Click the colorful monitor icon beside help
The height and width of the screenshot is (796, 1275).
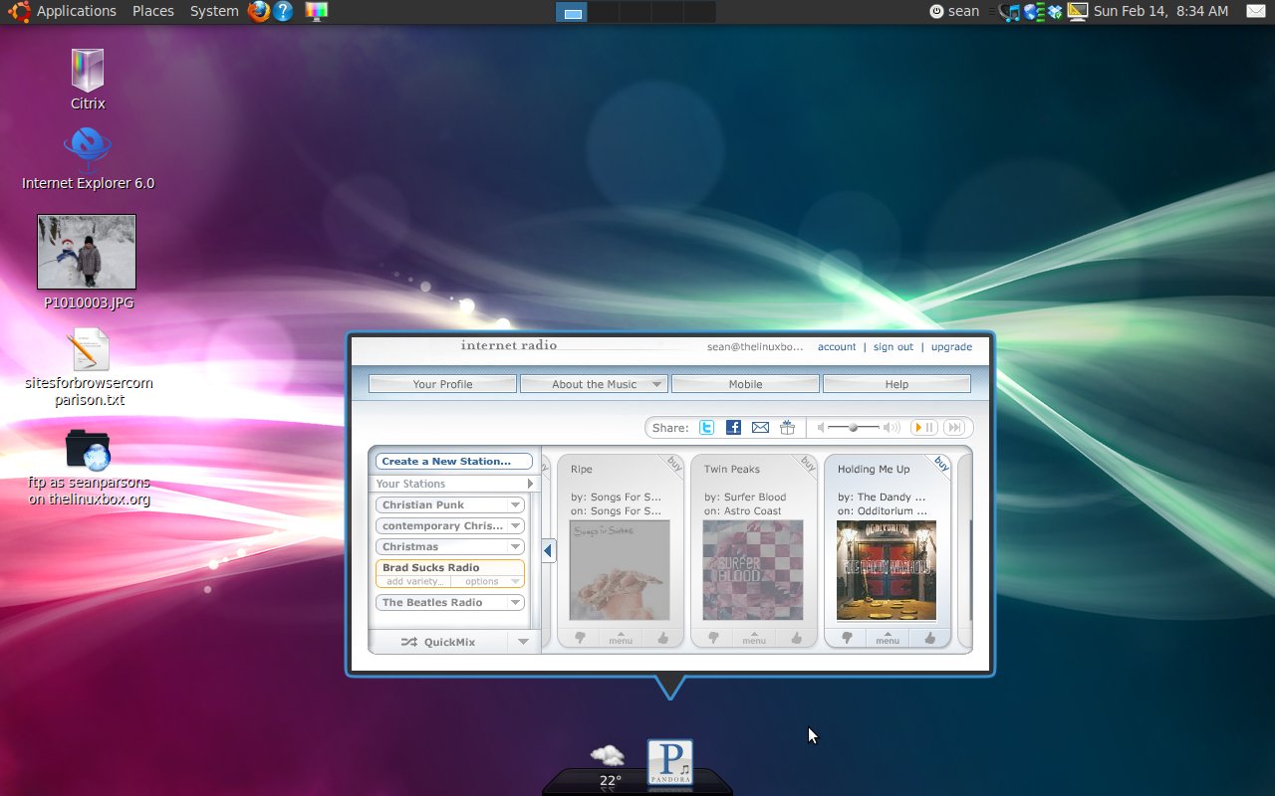317,11
